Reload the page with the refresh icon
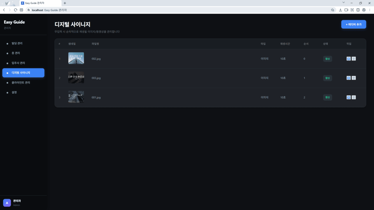The image size is (374, 210). 16,10
